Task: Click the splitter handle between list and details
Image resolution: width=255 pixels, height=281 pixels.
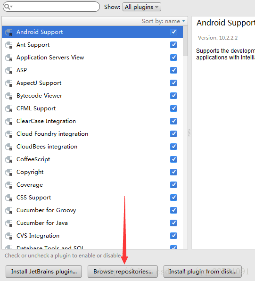Action: (189, 132)
